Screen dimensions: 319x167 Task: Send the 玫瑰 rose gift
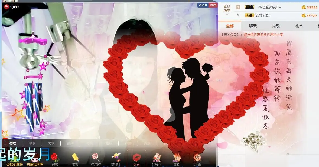pos(55,159)
